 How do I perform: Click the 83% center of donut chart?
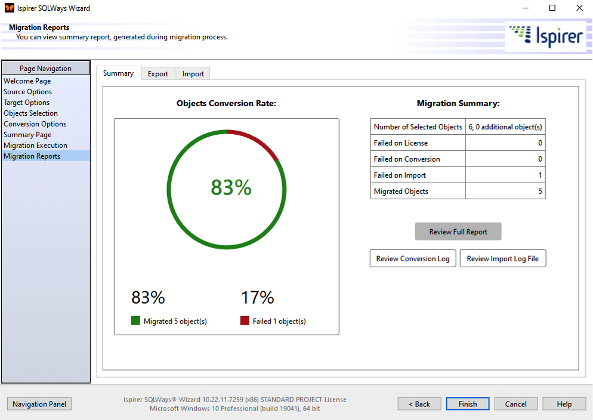click(x=231, y=187)
